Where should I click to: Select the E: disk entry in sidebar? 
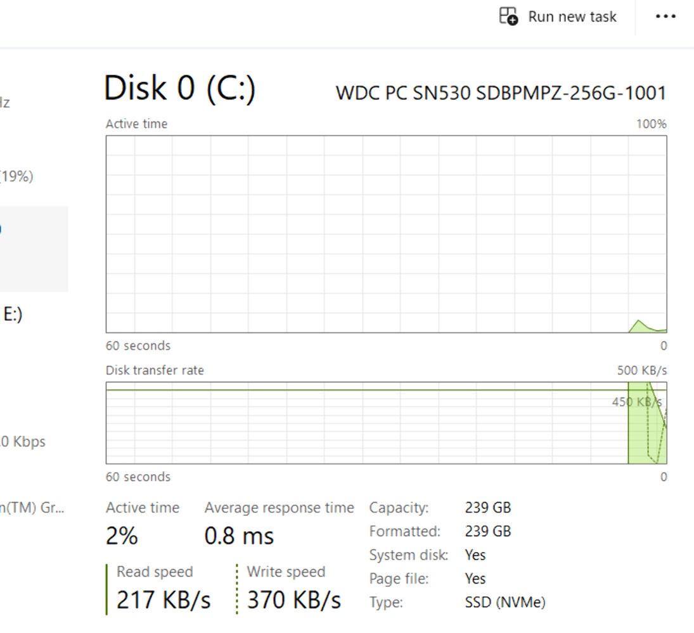click(13, 315)
